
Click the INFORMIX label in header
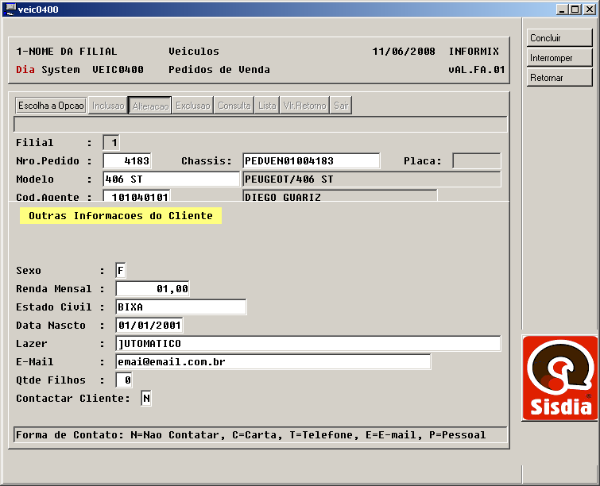pos(474,52)
